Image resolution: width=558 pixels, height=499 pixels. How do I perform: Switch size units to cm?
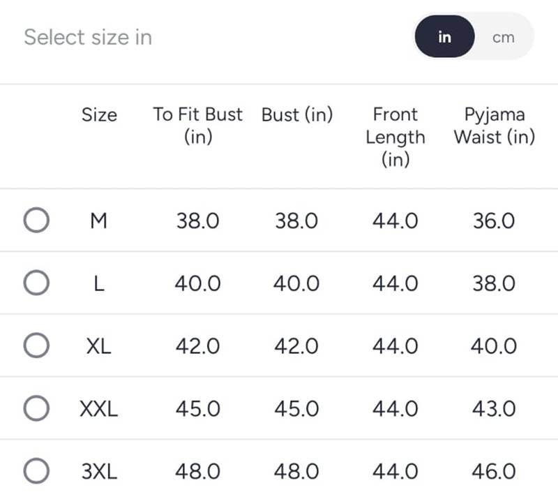point(503,38)
